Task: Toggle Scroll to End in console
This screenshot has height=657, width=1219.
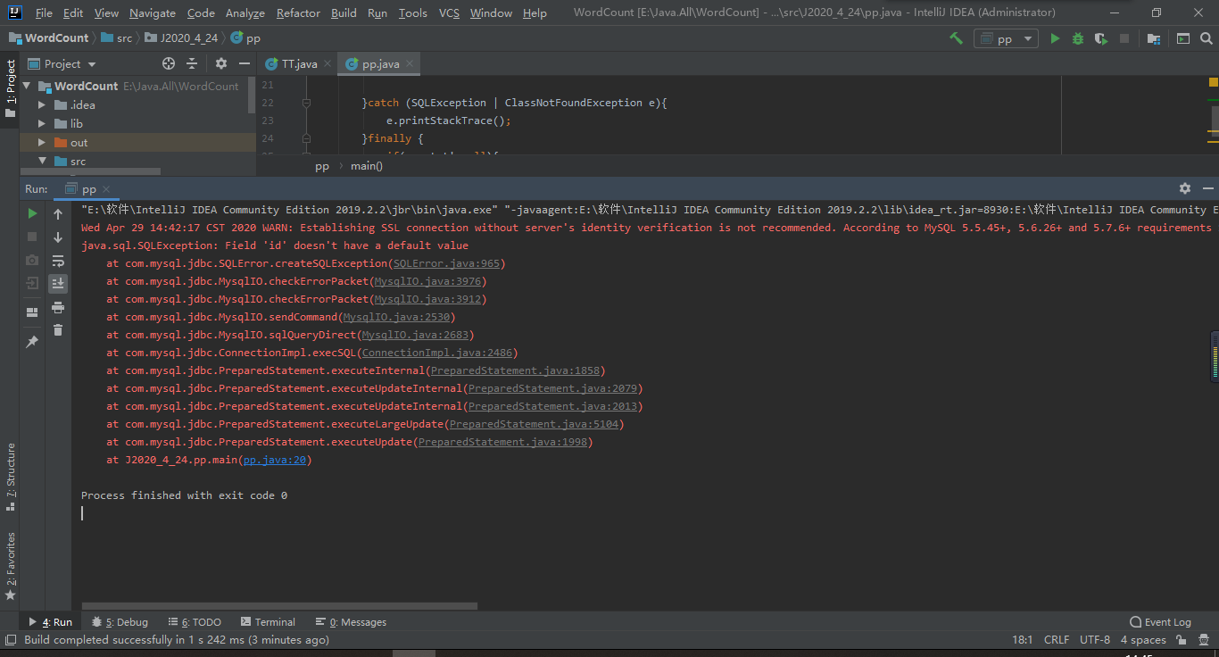Action: pyautogui.click(x=58, y=284)
